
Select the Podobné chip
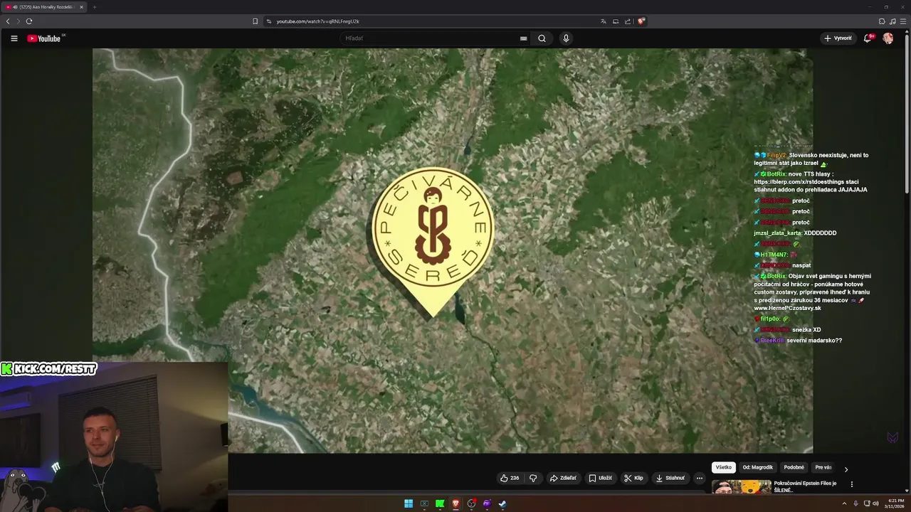point(794,467)
